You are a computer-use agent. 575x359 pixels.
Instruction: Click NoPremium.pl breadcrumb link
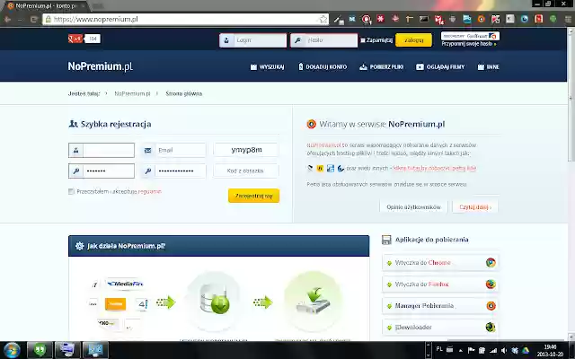coord(132,93)
